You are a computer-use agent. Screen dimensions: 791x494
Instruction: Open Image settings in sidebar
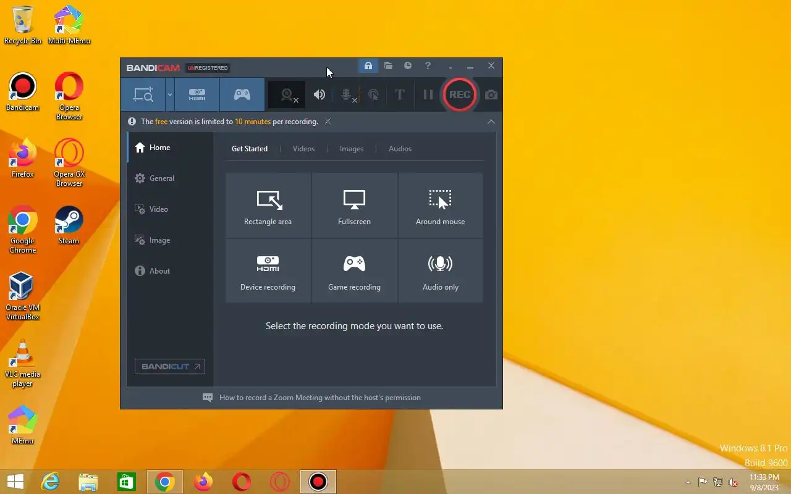[170, 240]
